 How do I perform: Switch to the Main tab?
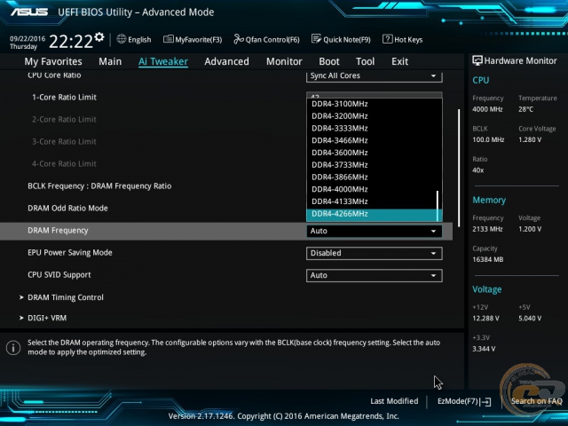pos(110,61)
